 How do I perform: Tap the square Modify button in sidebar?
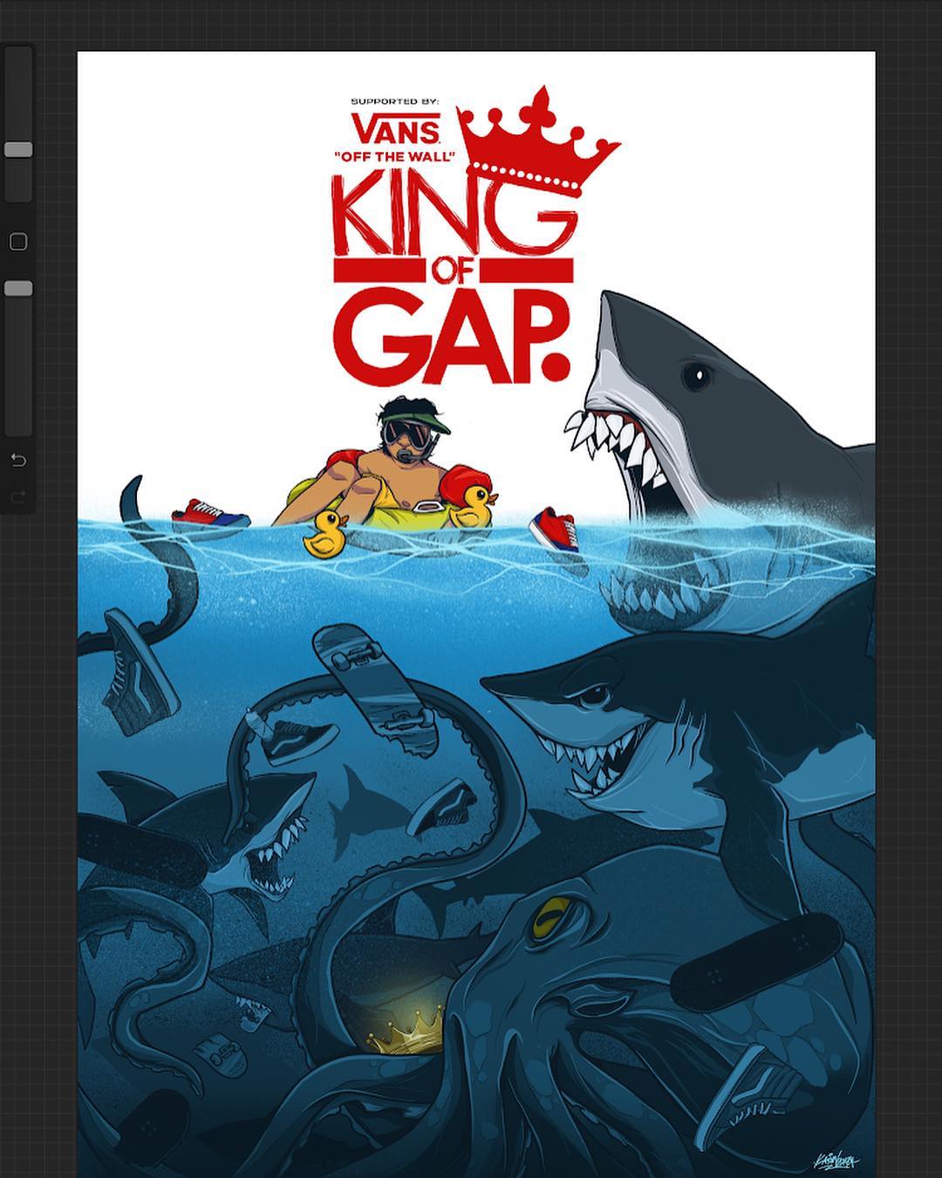18,242
